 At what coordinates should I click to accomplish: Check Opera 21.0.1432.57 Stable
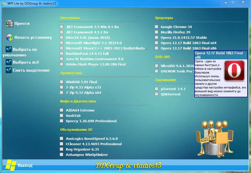tap(156, 37)
